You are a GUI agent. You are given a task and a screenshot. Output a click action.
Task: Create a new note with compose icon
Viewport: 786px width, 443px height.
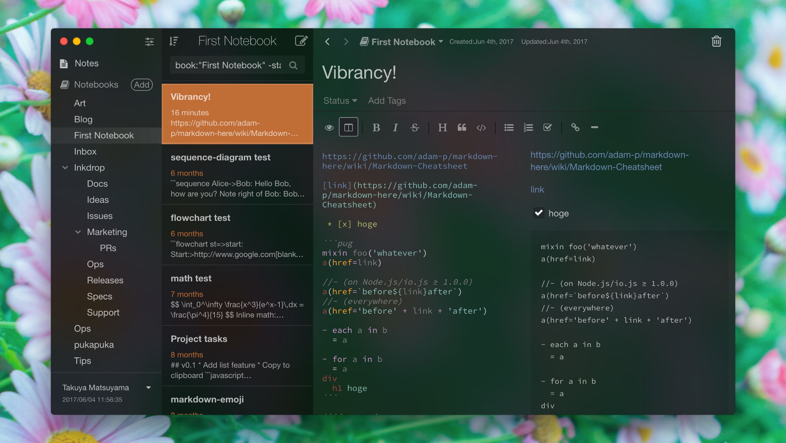tap(301, 41)
